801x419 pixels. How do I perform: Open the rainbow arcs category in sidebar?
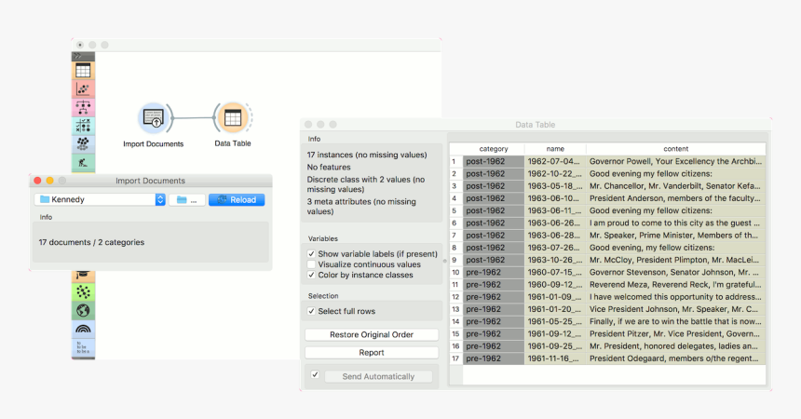[83, 329]
